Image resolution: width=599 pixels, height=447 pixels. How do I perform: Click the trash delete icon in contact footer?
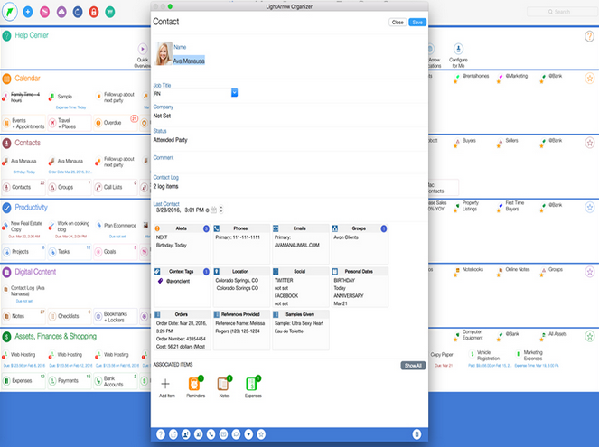[x=416, y=434]
